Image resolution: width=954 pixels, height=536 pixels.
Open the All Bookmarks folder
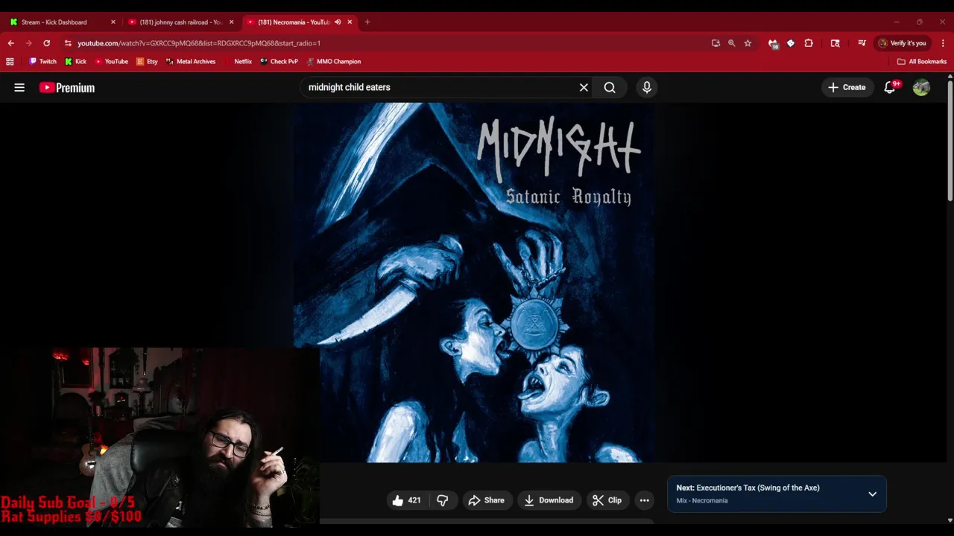pyautogui.click(x=922, y=62)
